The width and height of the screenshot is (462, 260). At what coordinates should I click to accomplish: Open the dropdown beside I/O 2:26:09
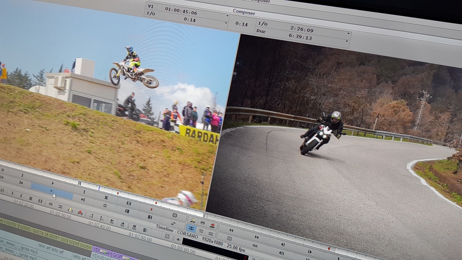[x=348, y=33]
